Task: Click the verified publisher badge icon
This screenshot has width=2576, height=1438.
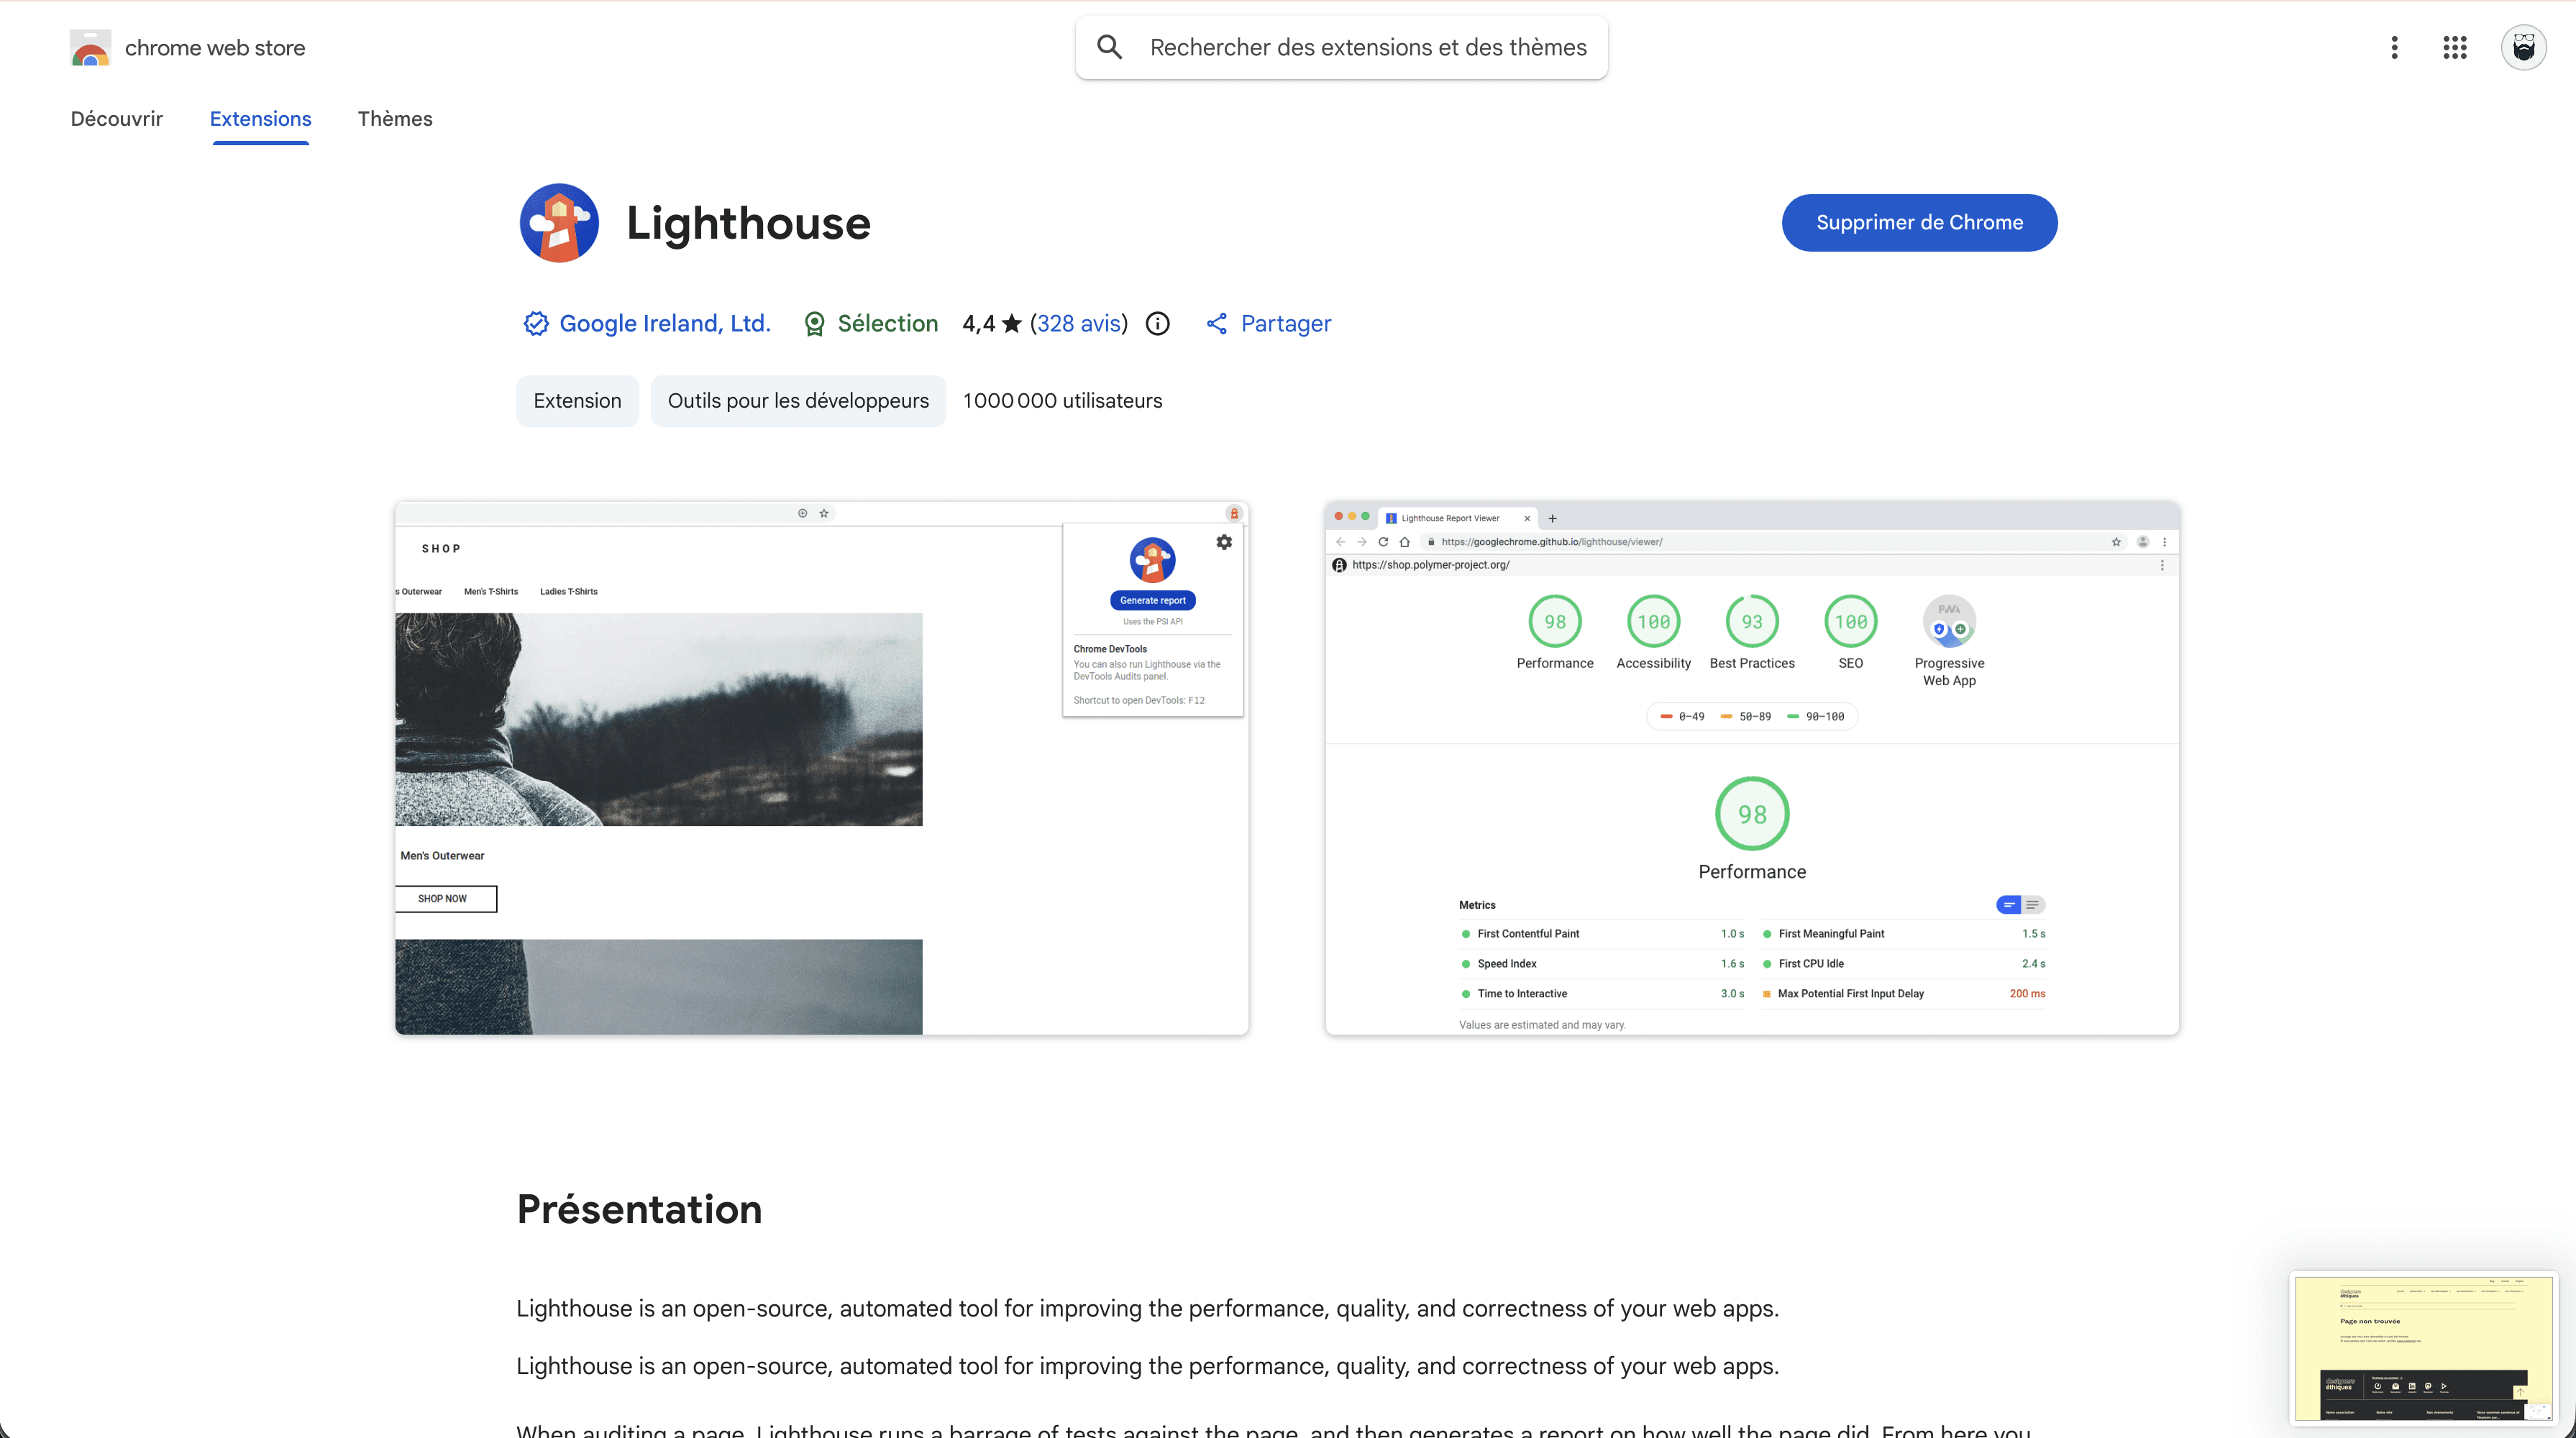Action: click(x=536, y=323)
